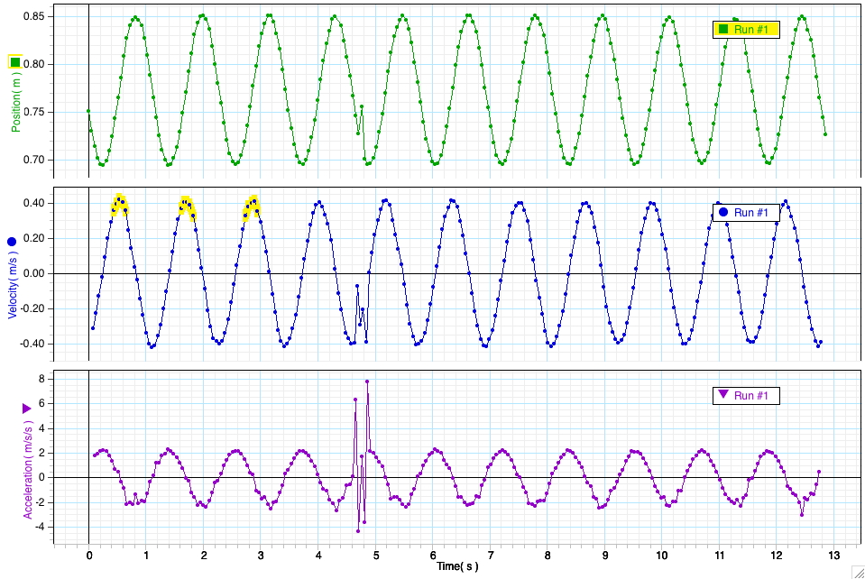Click the highlighted velocity peak near 1.7 seconds
The width and height of the screenshot is (865, 579).
click(x=187, y=207)
